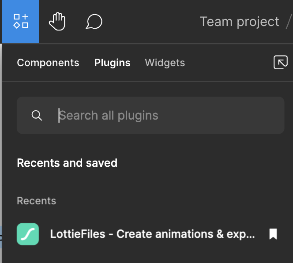Click the Recents section label
The image size is (293, 263).
[x=37, y=201]
